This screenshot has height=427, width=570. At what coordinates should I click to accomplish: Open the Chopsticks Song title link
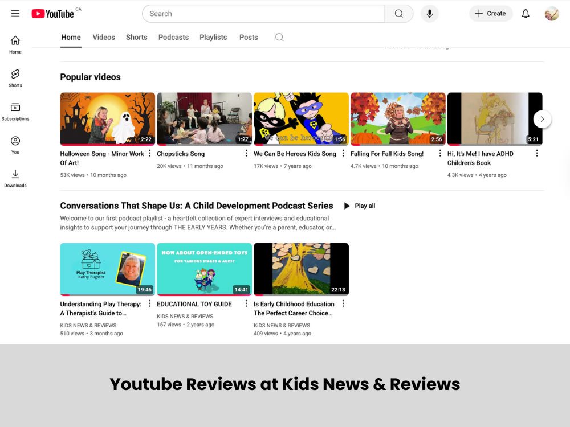point(181,154)
